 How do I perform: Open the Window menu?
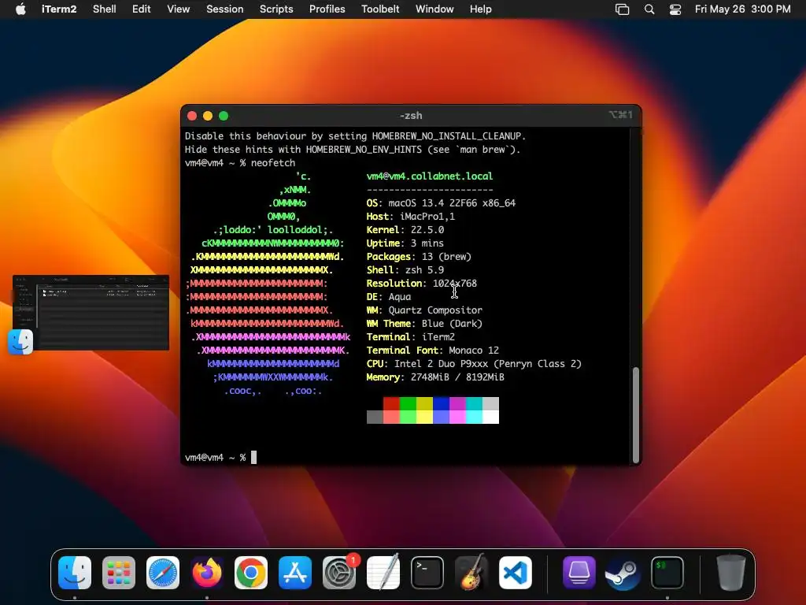tap(434, 9)
